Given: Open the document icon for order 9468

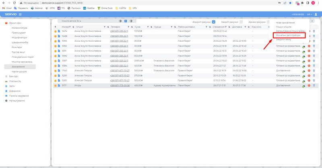Looking at the screenshot, I should [x=58, y=36].
